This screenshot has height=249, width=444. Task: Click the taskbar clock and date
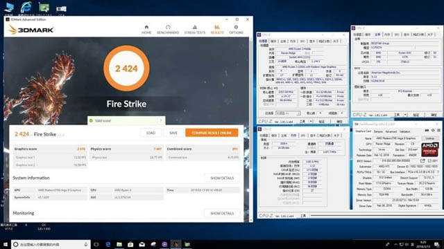(x=423, y=244)
